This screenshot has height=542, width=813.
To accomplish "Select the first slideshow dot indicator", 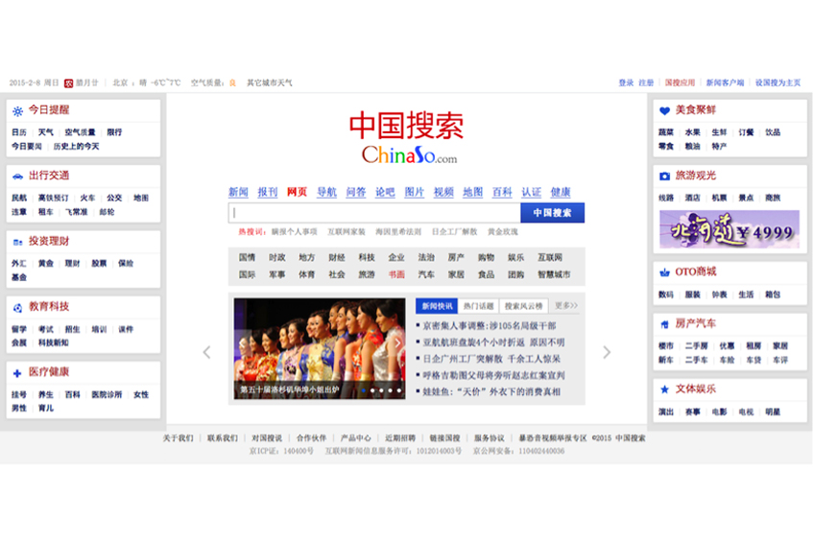I will 364,390.
